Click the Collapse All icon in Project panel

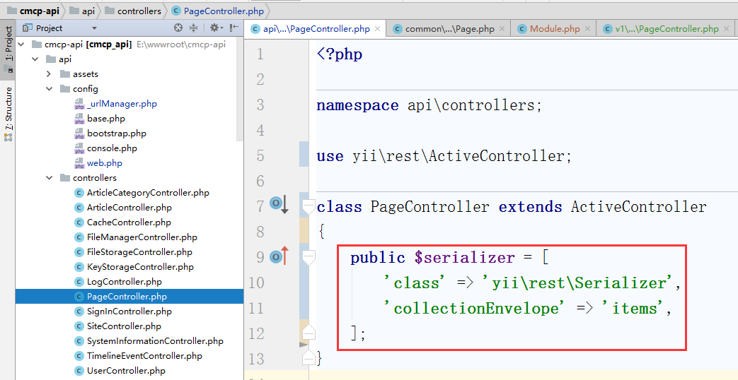[x=194, y=28]
